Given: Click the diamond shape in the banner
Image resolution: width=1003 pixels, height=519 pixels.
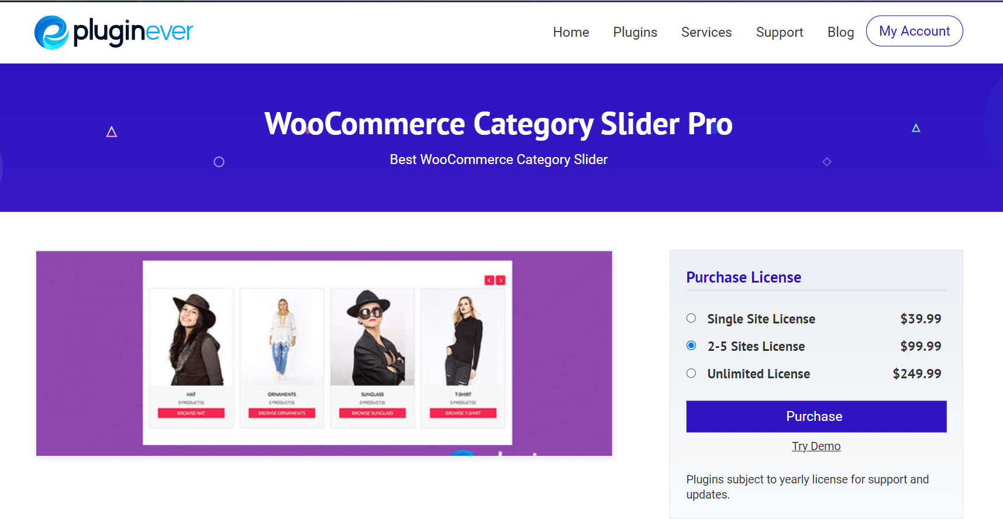Looking at the screenshot, I should [x=827, y=162].
